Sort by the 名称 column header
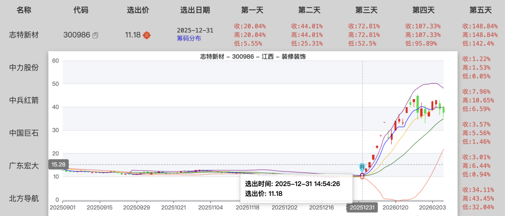This screenshot has width=505, height=216. click(x=24, y=10)
